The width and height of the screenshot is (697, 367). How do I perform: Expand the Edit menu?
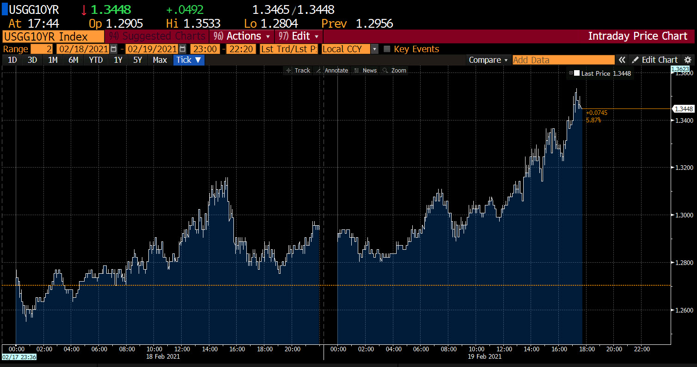[x=299, y=36]
